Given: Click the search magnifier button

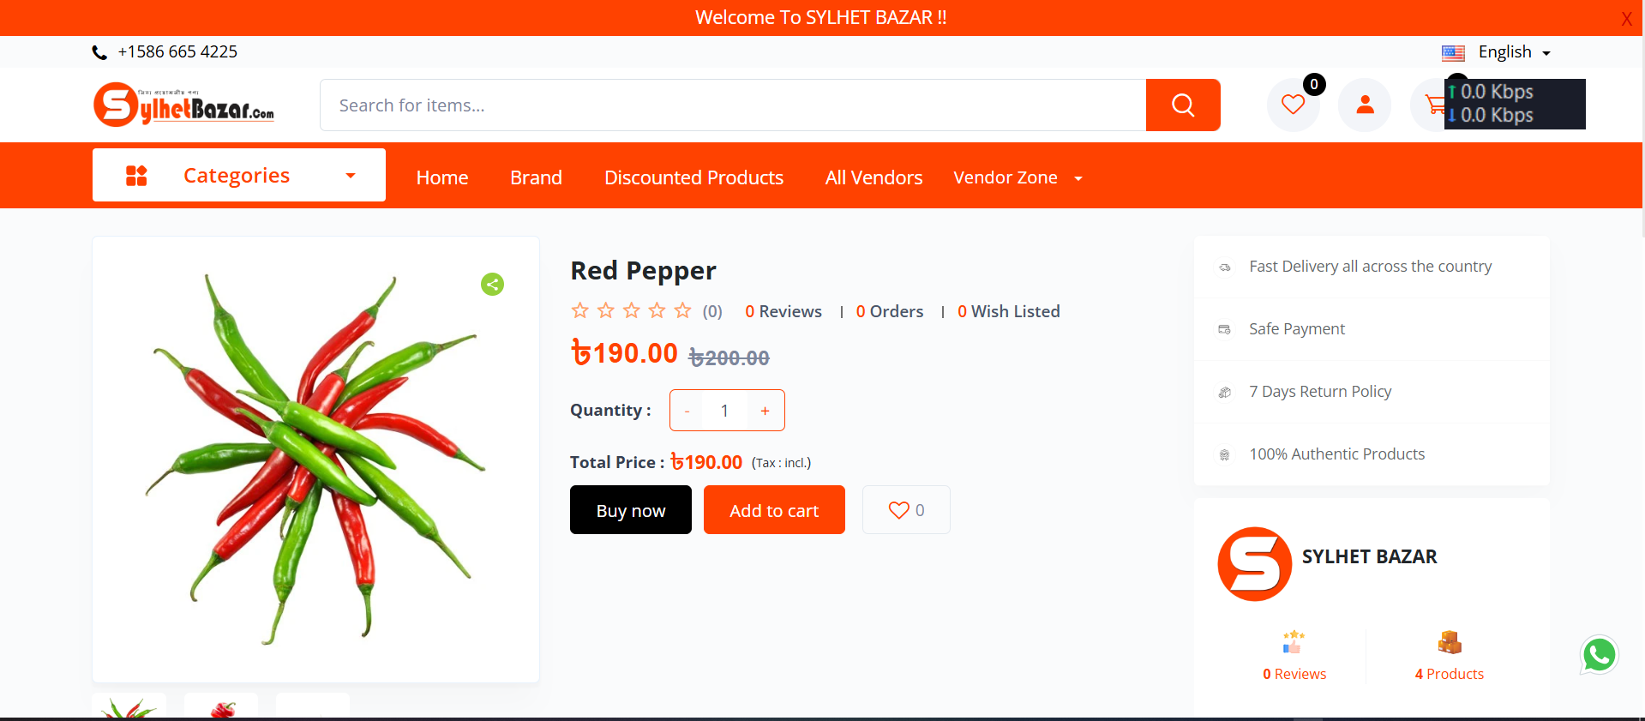Looking at the screenshot, I should click(x=1183, y=105).
